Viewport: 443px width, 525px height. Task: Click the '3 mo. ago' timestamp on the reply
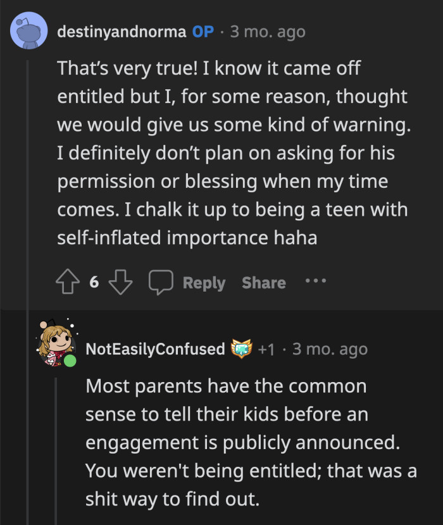coord(330,349)
